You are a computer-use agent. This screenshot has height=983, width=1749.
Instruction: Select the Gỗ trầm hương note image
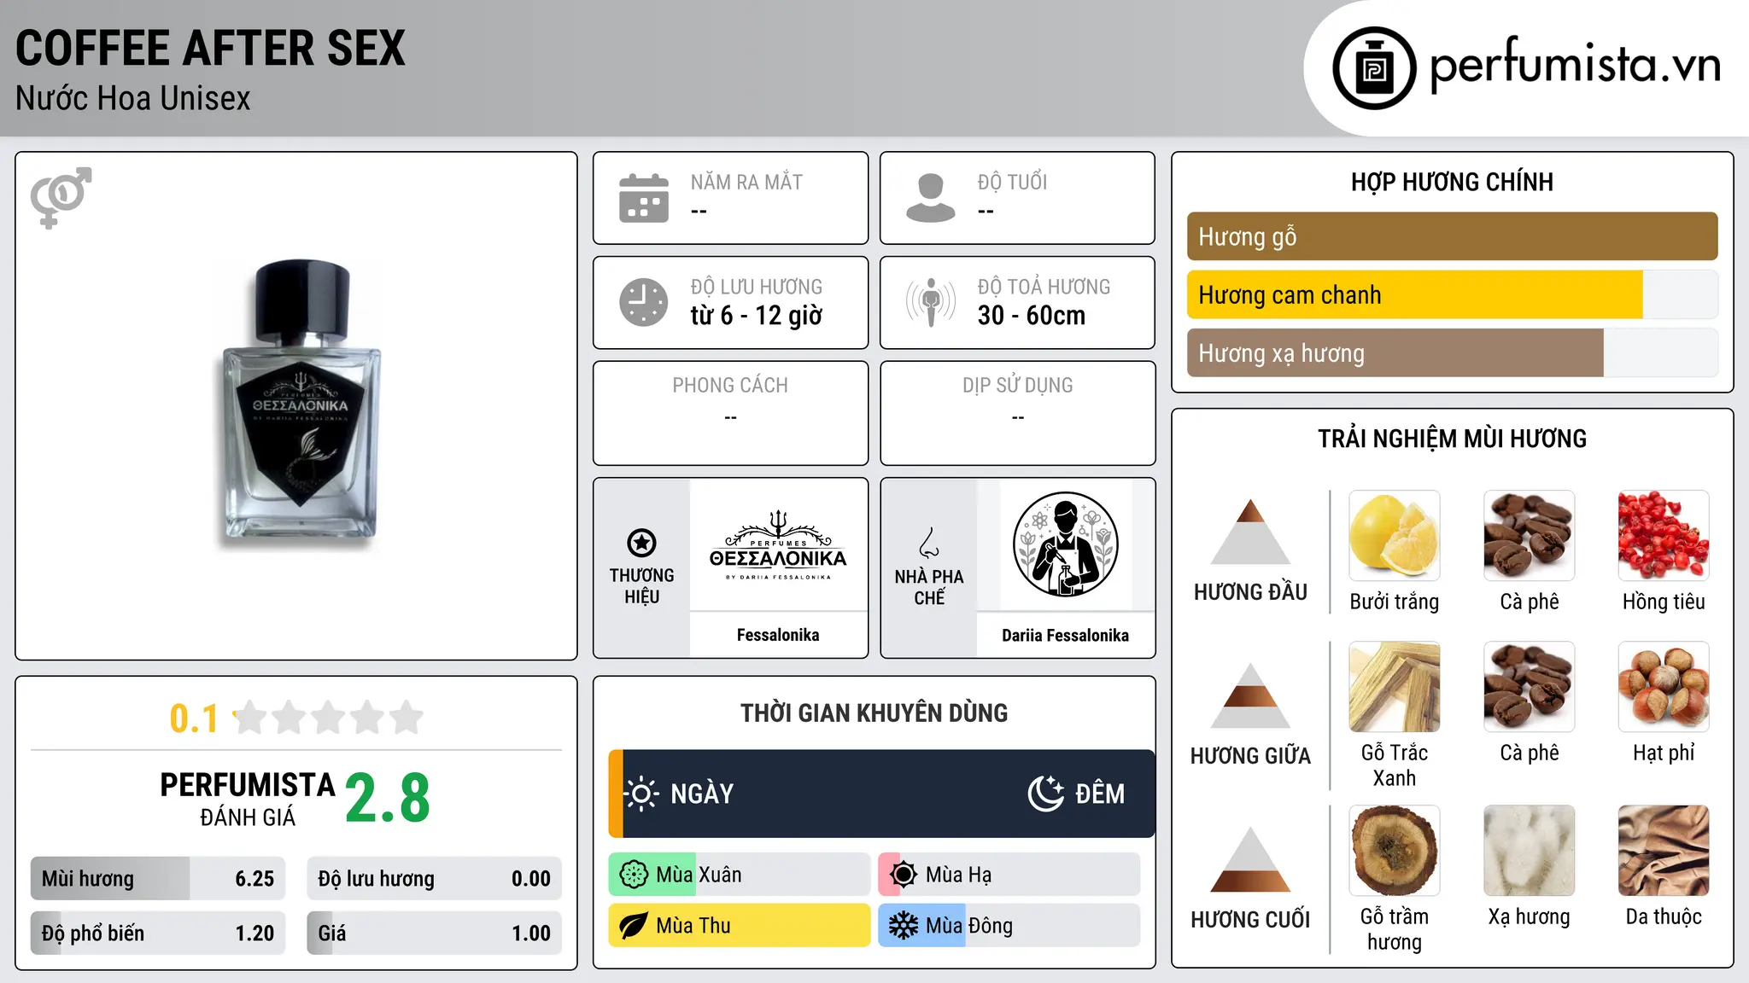[x=1395, y=851]
